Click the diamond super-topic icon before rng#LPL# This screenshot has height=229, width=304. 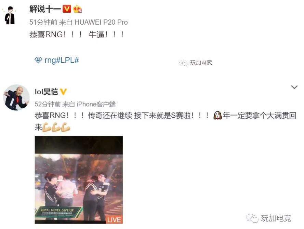pyautogui.click(x=38, y=60)
